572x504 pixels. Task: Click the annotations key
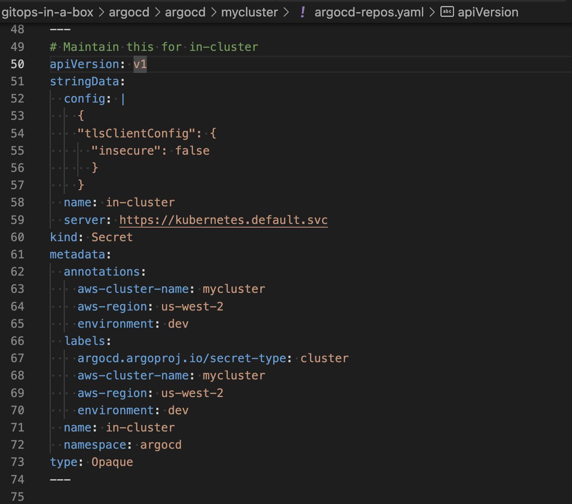click(101, 272)
